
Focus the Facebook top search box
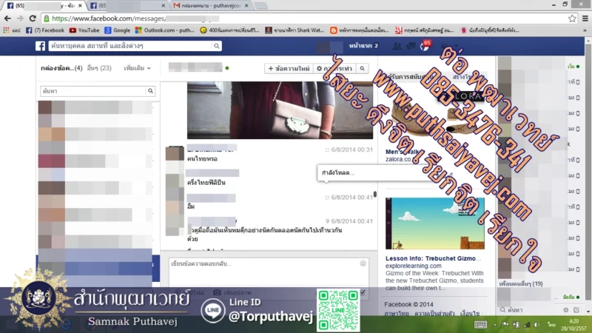tap(130, 46)
